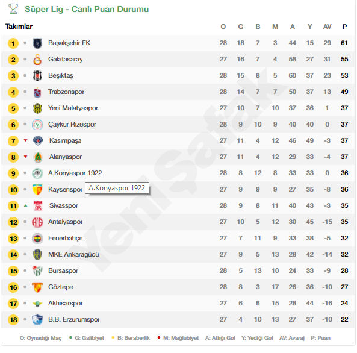Click the Yeni Malatyaspor club crest
The image size is (357, 353).
click(37, 108)
